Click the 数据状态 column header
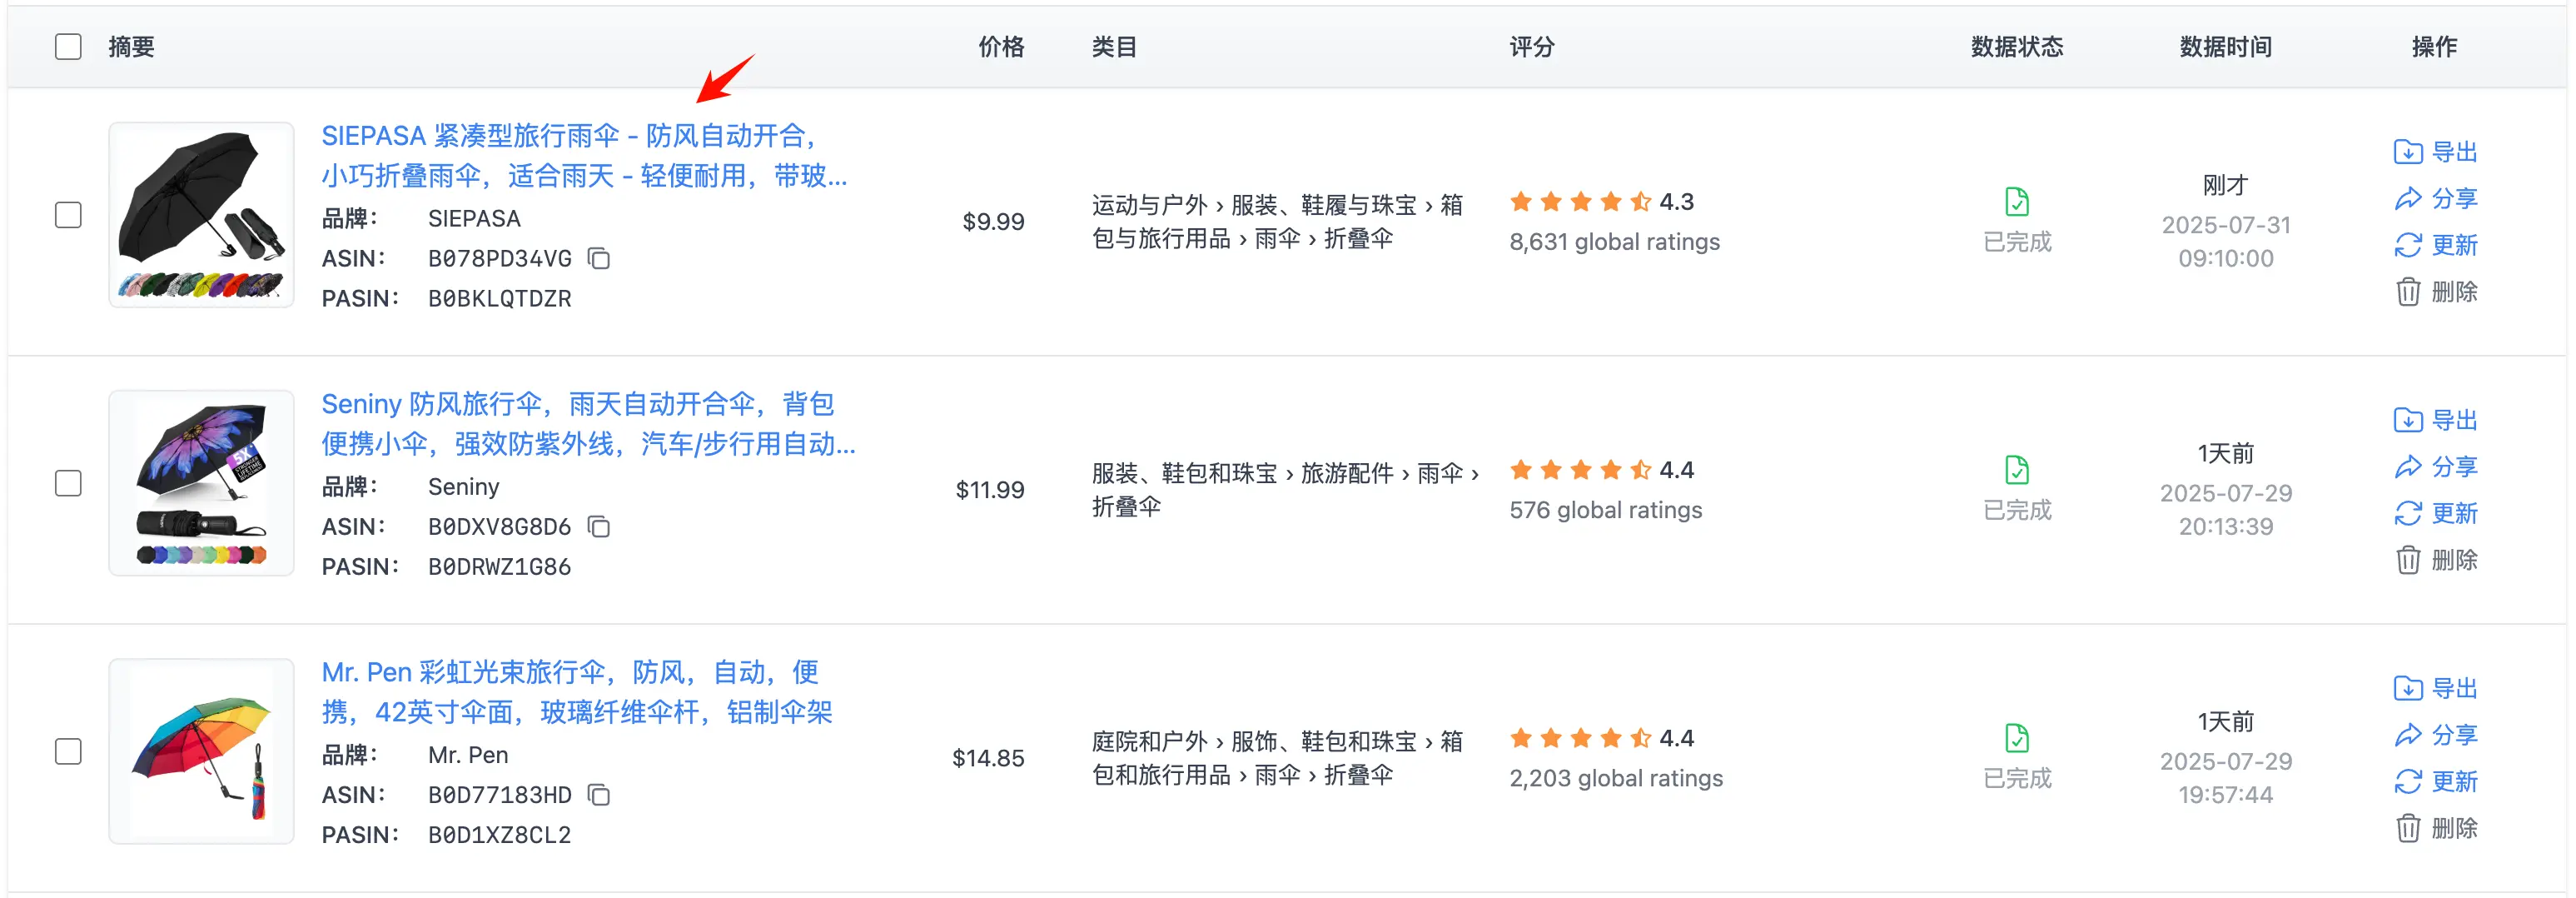The height and width of the screenshot is (898, 2576). (x=2017, y=47)
